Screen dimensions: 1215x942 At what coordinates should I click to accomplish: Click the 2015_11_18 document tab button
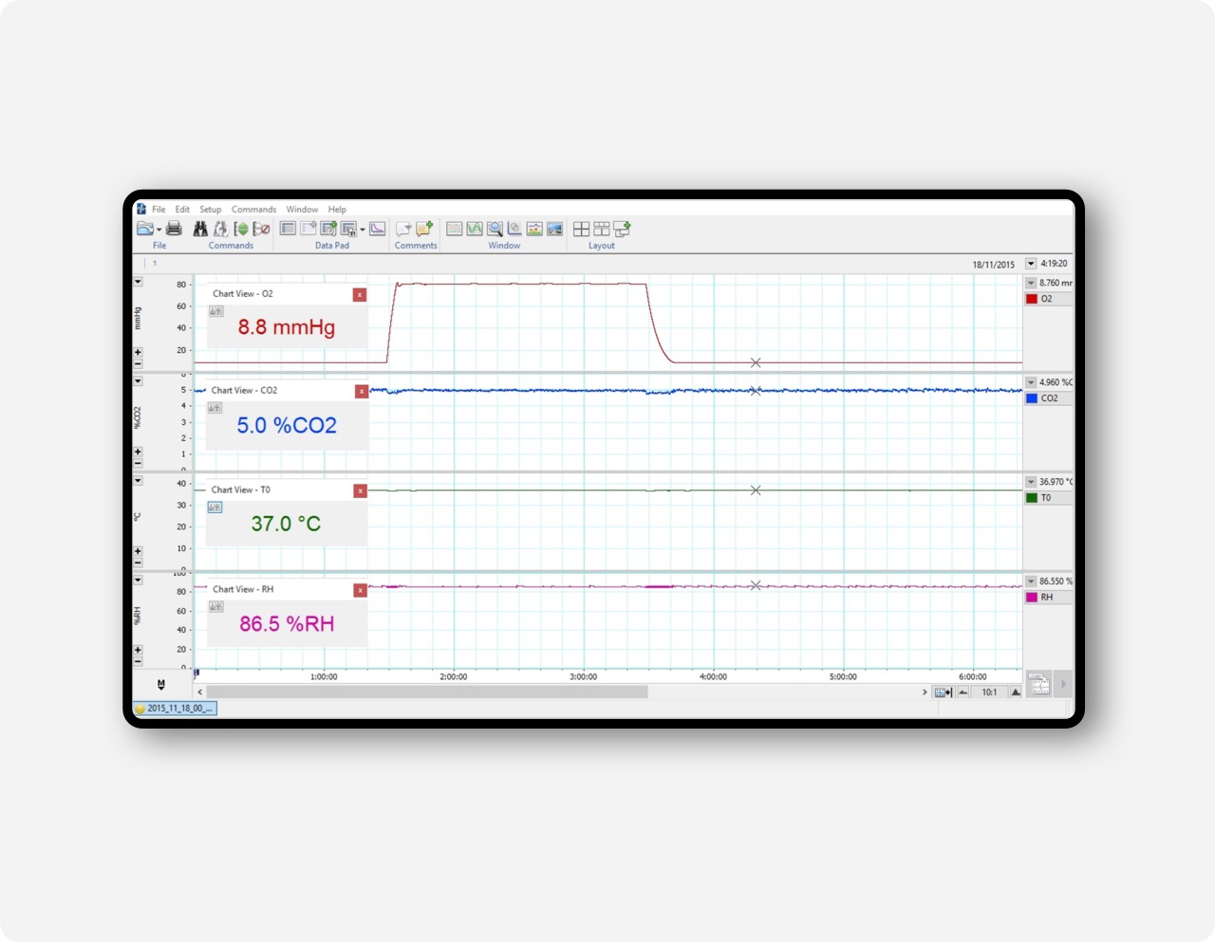[x=176, y=708]
